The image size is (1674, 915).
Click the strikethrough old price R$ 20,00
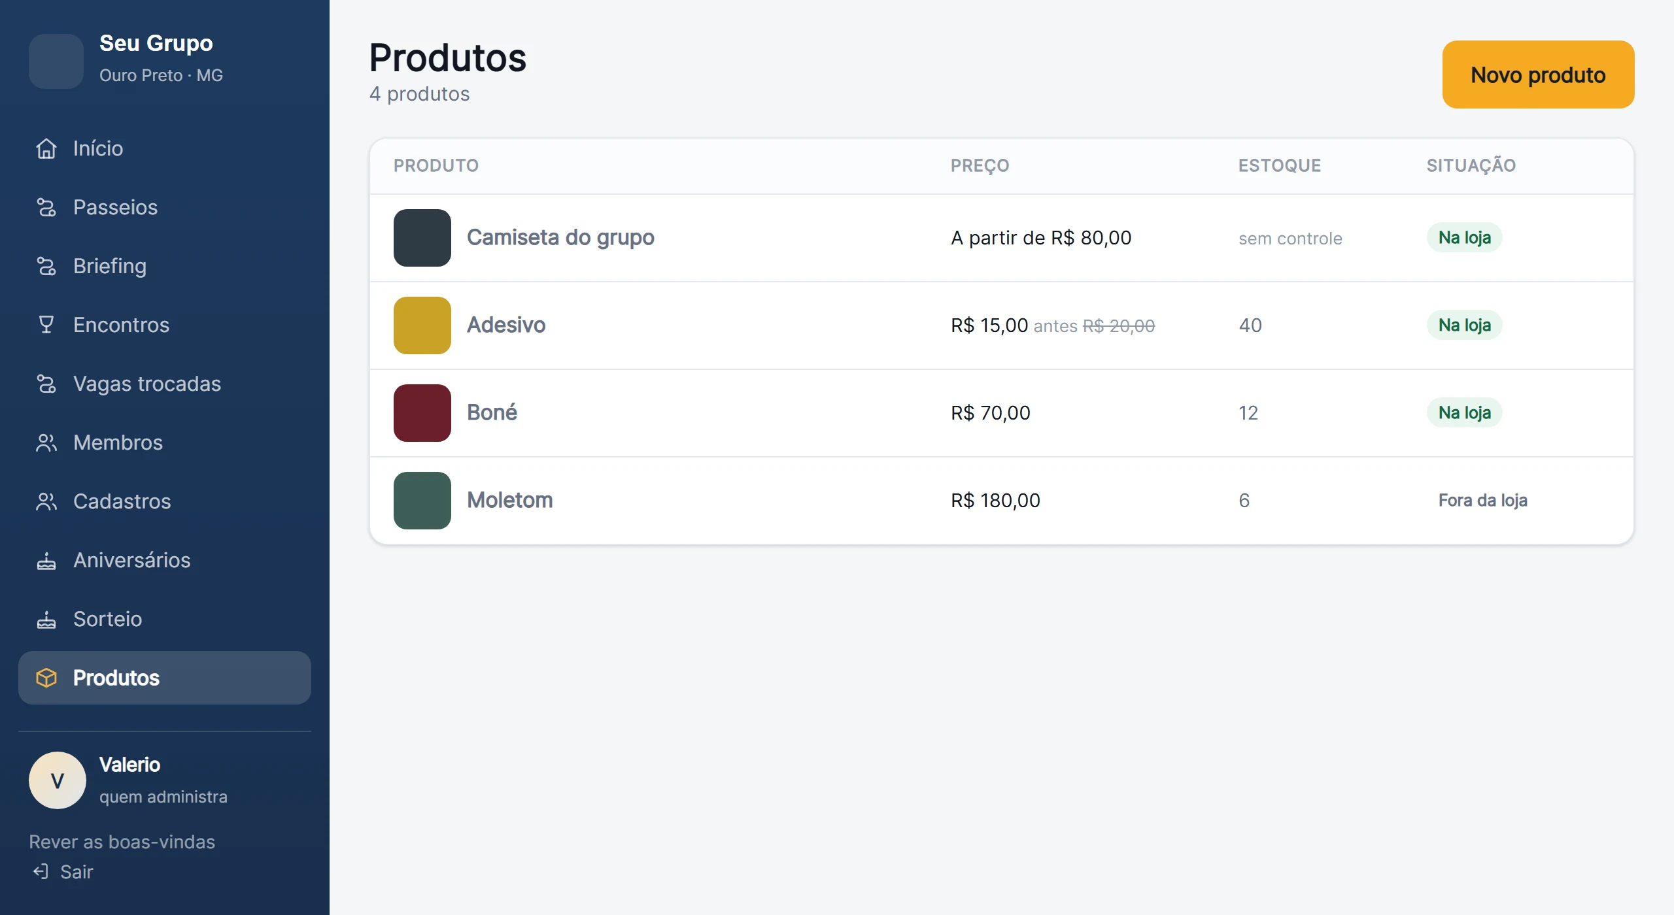pos(1118,325)
